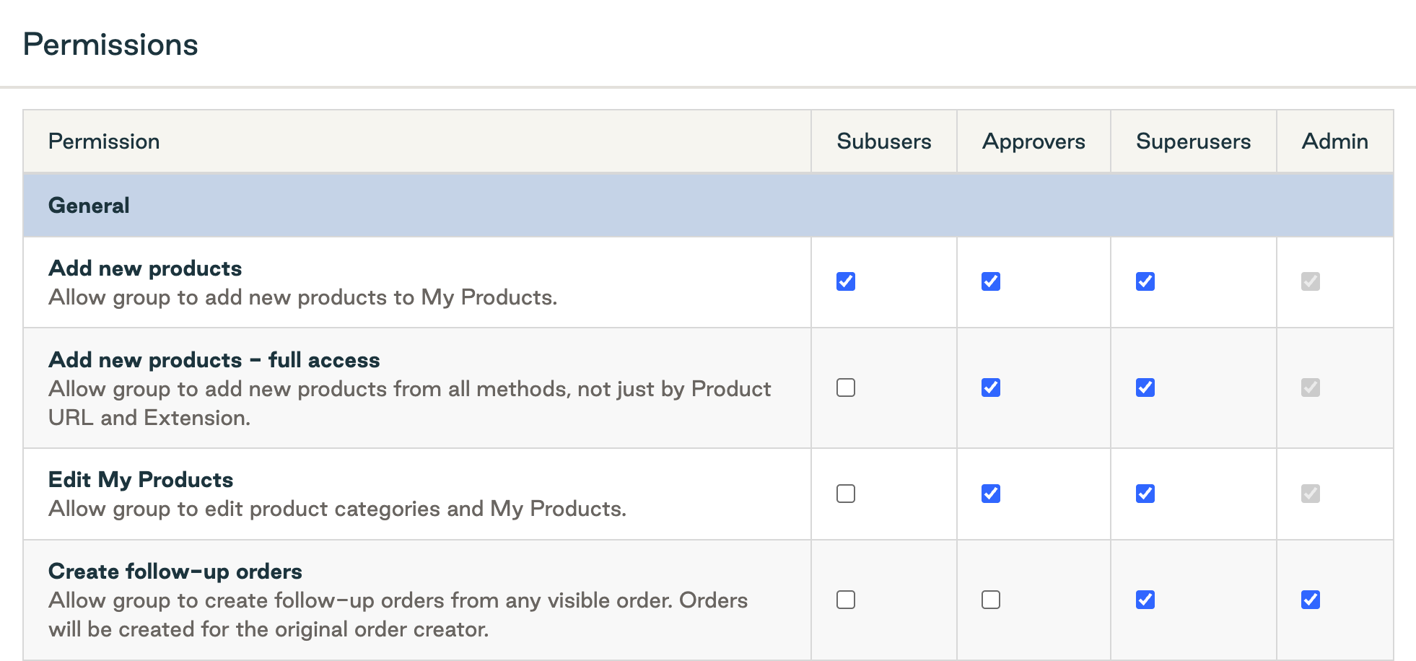Screen dimensions: 1416x661
Task: Uncheck Add new products for Superusers
Action: [x=1145, y=281]
